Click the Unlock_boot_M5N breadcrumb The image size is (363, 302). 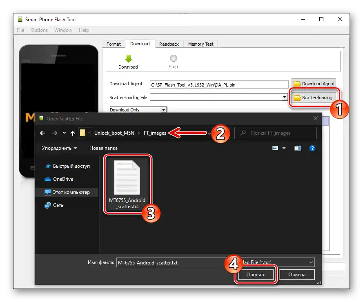pos(114,133)
